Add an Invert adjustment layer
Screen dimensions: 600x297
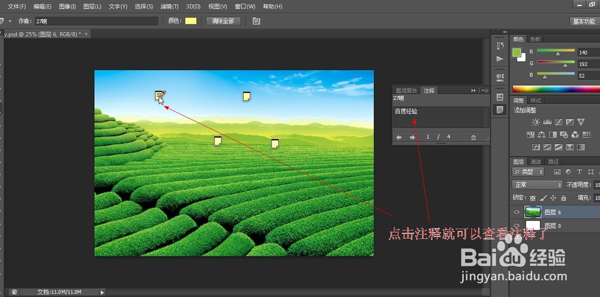(x=536, y=147)
